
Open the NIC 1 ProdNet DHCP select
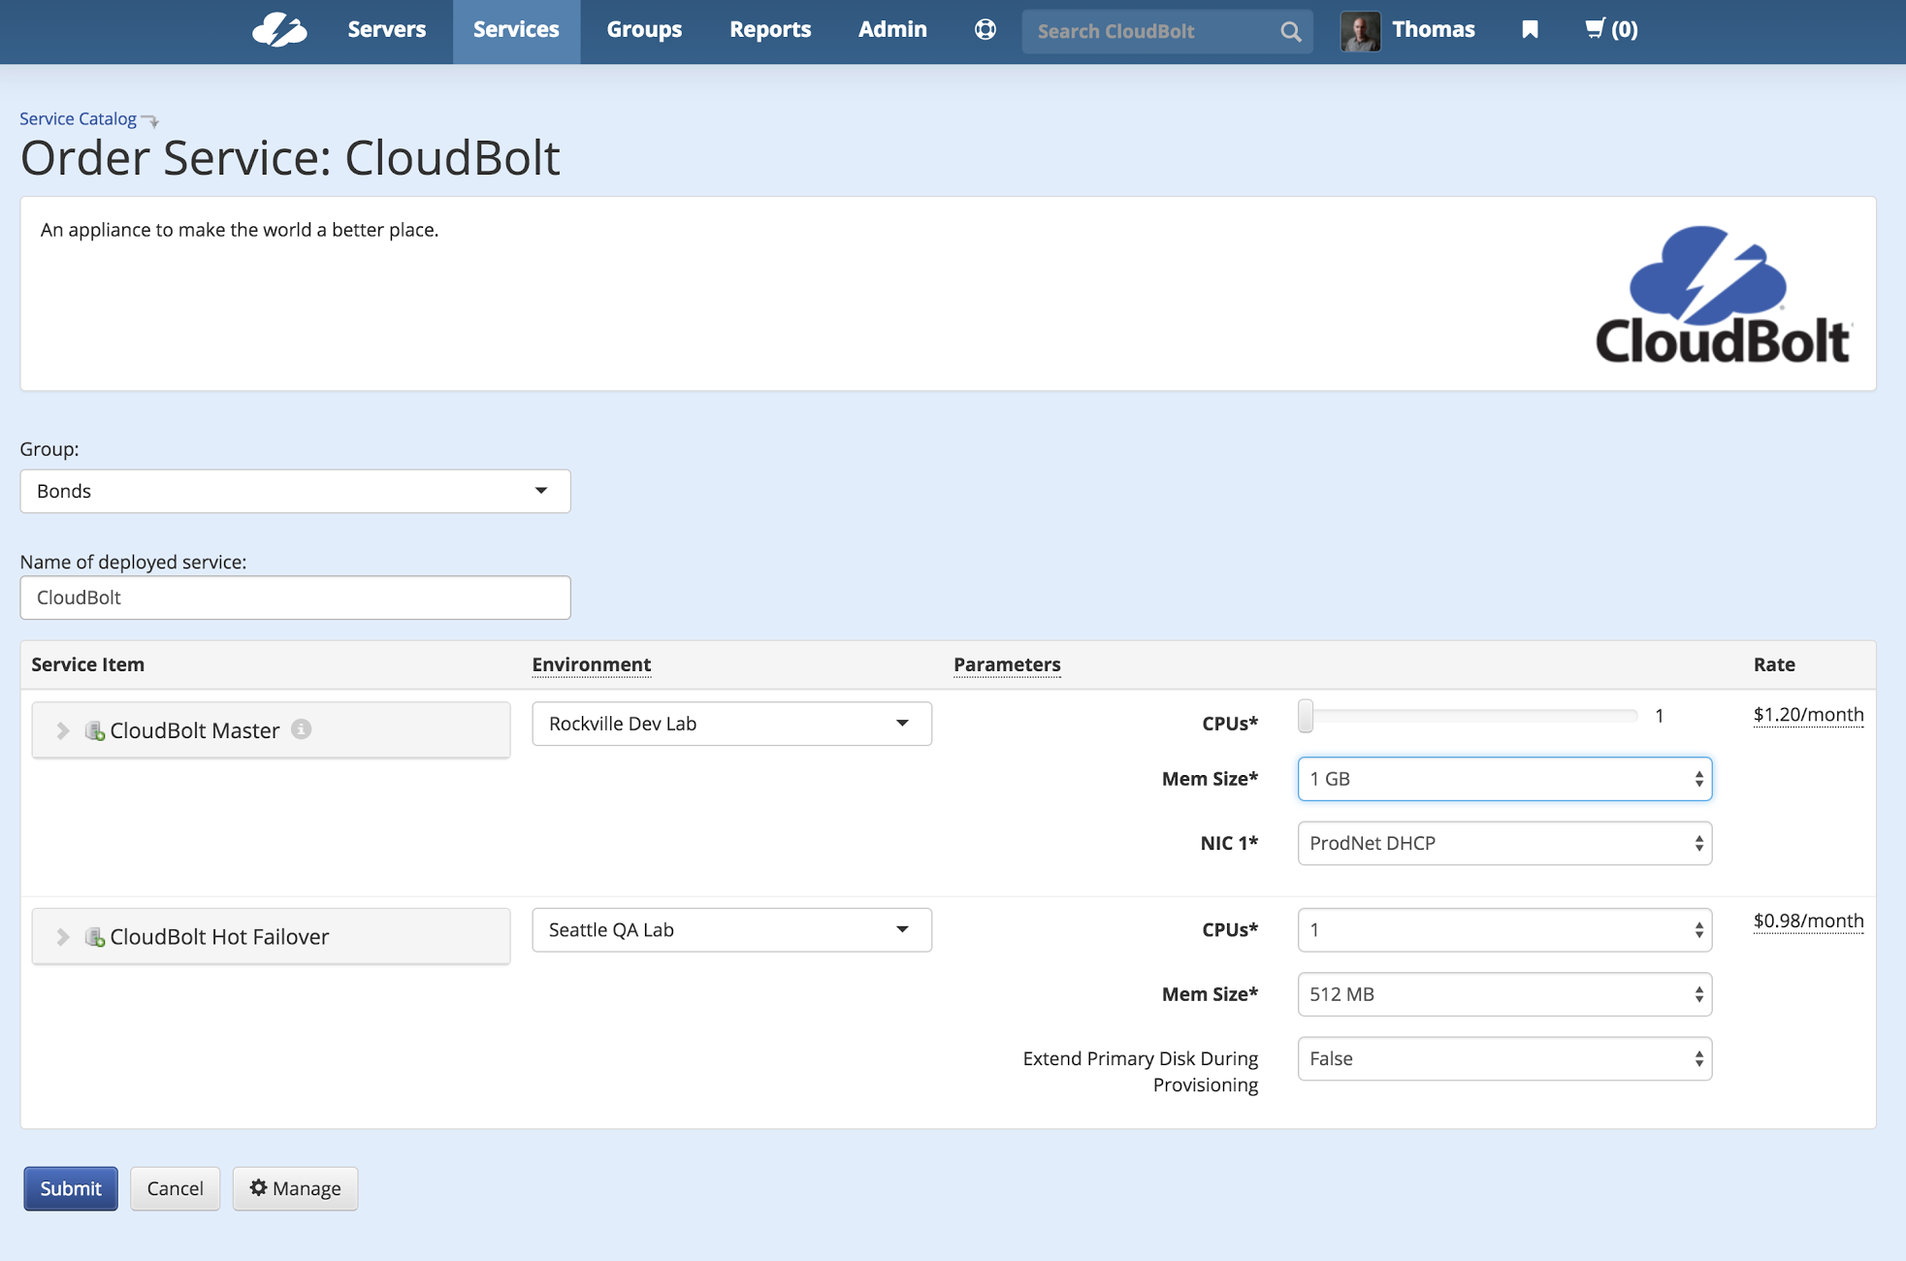tap(1503, 844)
